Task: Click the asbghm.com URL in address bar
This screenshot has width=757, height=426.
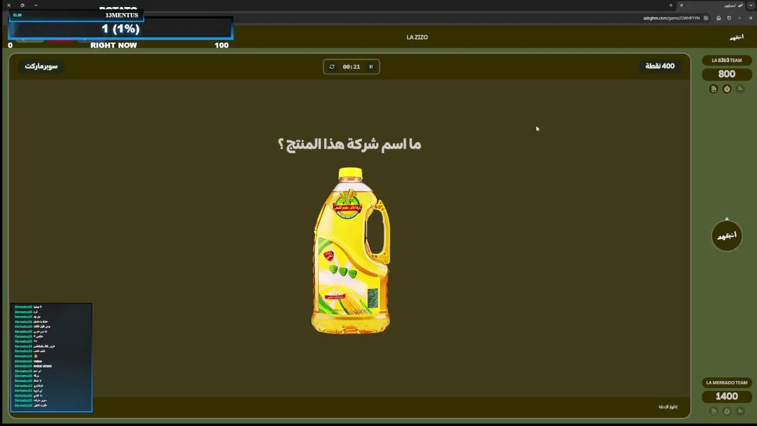Action: click(x=671, y=18)
